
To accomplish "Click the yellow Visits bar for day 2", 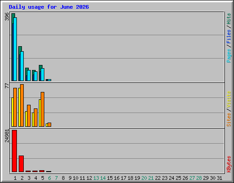I will [x=19, y=107].
